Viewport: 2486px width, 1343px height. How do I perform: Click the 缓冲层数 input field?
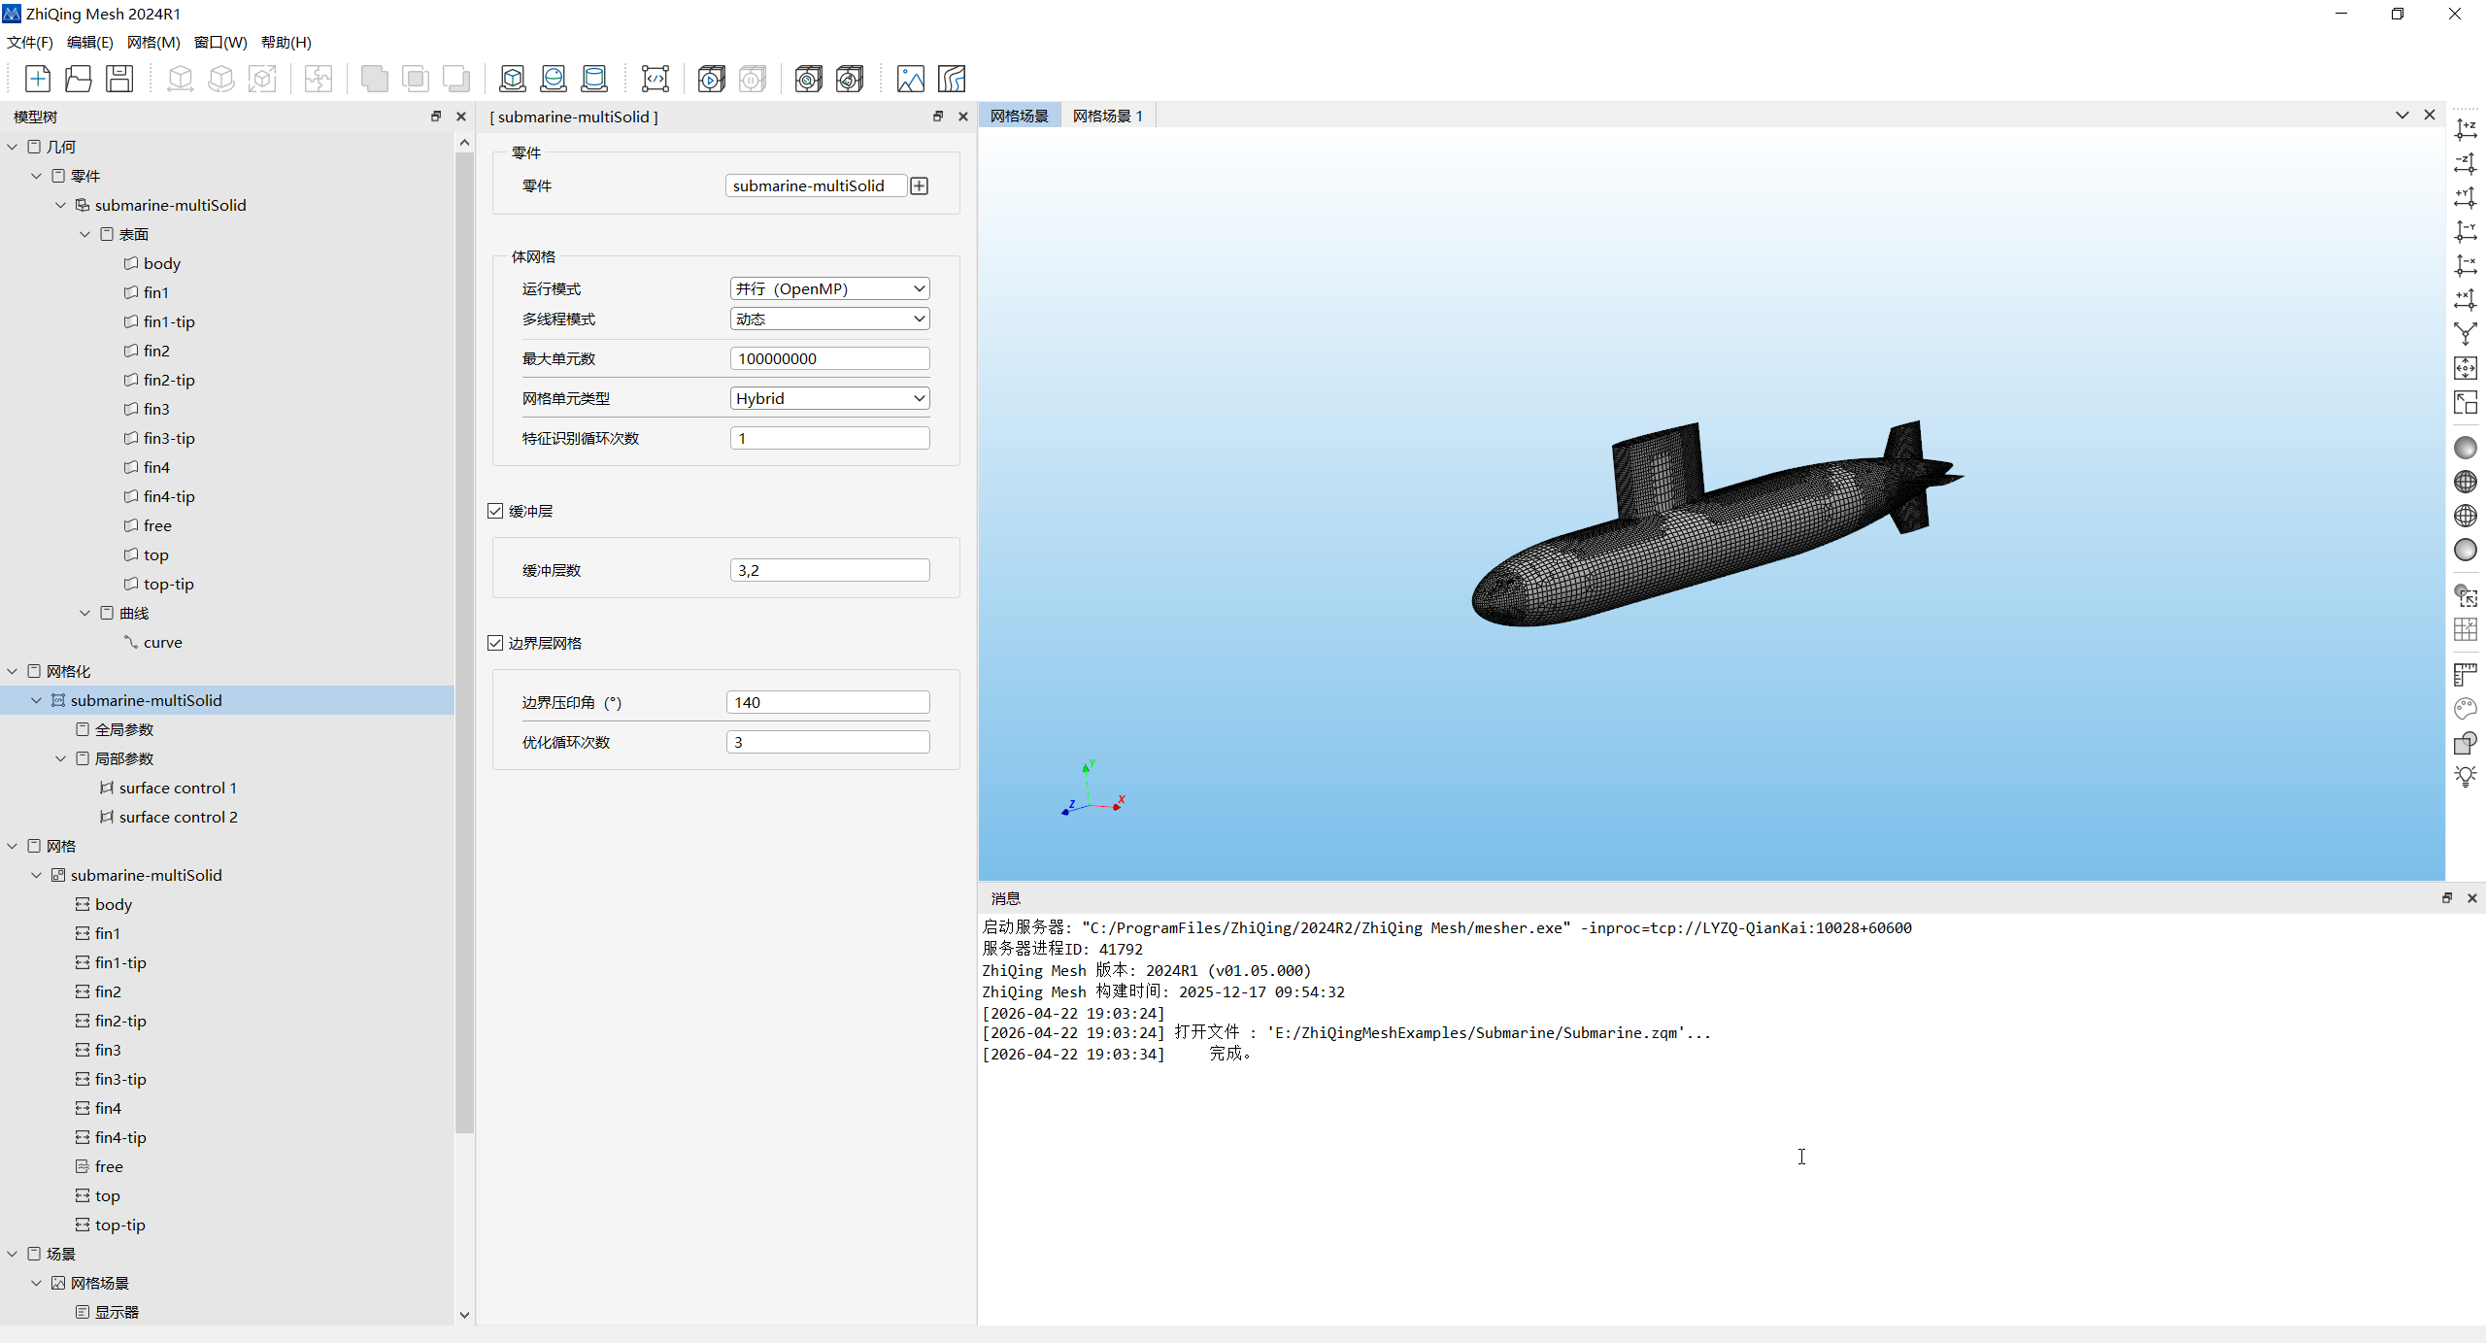click(829, 570)
